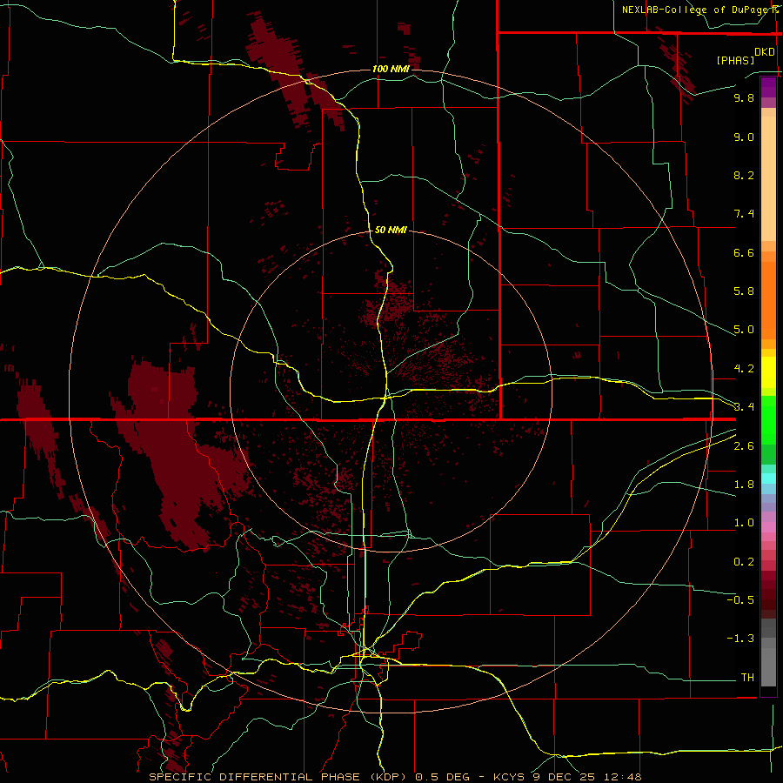Click the DKD product label
Image resolution: width=783 pixels, height=783 pixels.
point(765,52)
